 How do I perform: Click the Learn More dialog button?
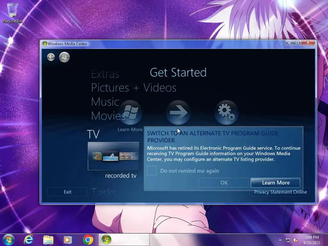pyautogui.click(x=275, y=183)
